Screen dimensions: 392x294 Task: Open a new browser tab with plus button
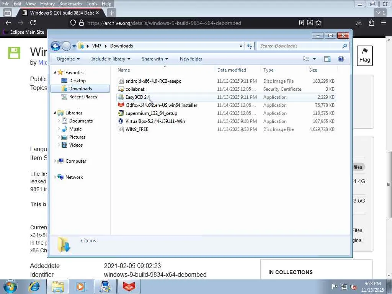(111, 13)
